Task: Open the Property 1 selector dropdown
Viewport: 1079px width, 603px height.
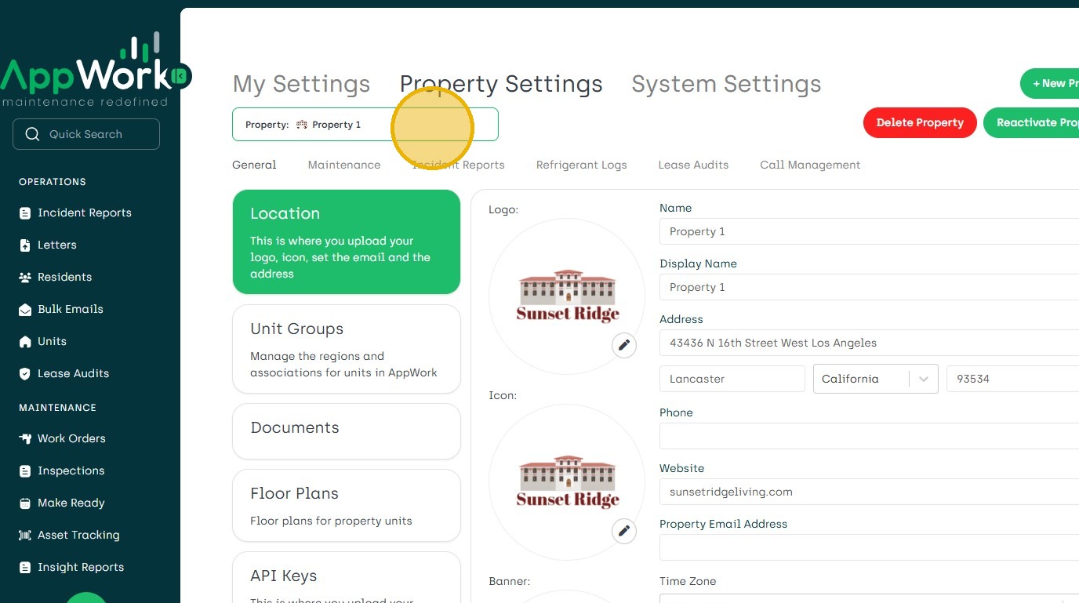Action: click(x=365, y=125)
